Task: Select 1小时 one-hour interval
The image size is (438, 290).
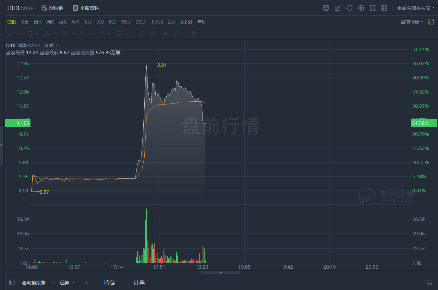Action: tap(157, 22)
